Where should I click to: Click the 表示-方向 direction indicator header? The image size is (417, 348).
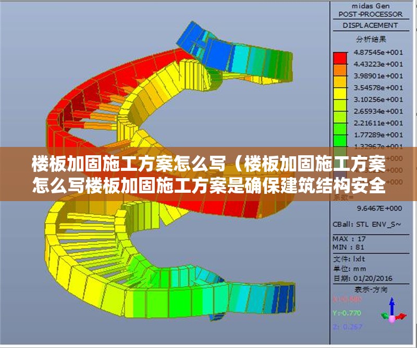[x=373, y=288]
